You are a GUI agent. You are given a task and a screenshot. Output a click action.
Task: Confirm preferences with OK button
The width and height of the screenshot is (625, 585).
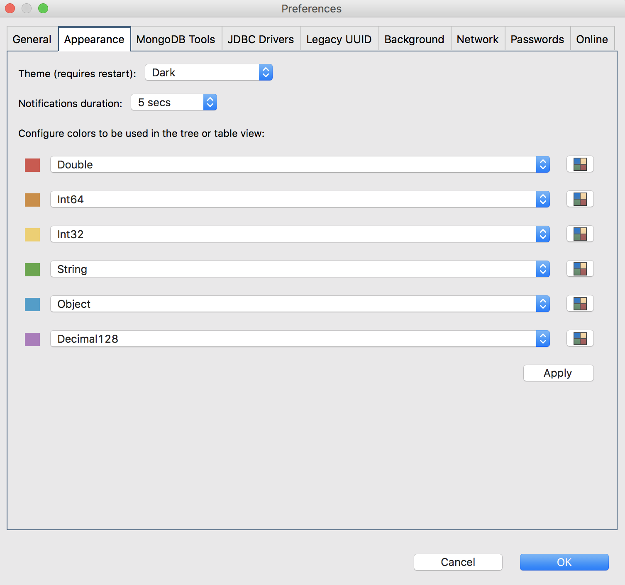pos(564,562)
